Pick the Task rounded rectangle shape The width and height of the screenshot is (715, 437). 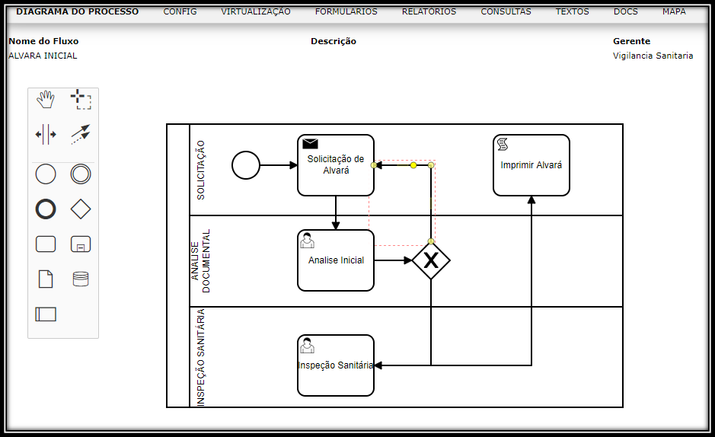point(46,244)
